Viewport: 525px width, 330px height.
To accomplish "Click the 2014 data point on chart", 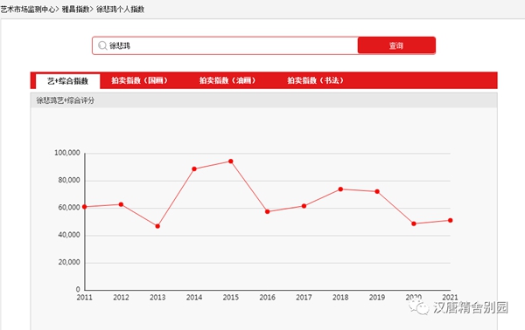I will pyautogui.click(x=194, y=169).
